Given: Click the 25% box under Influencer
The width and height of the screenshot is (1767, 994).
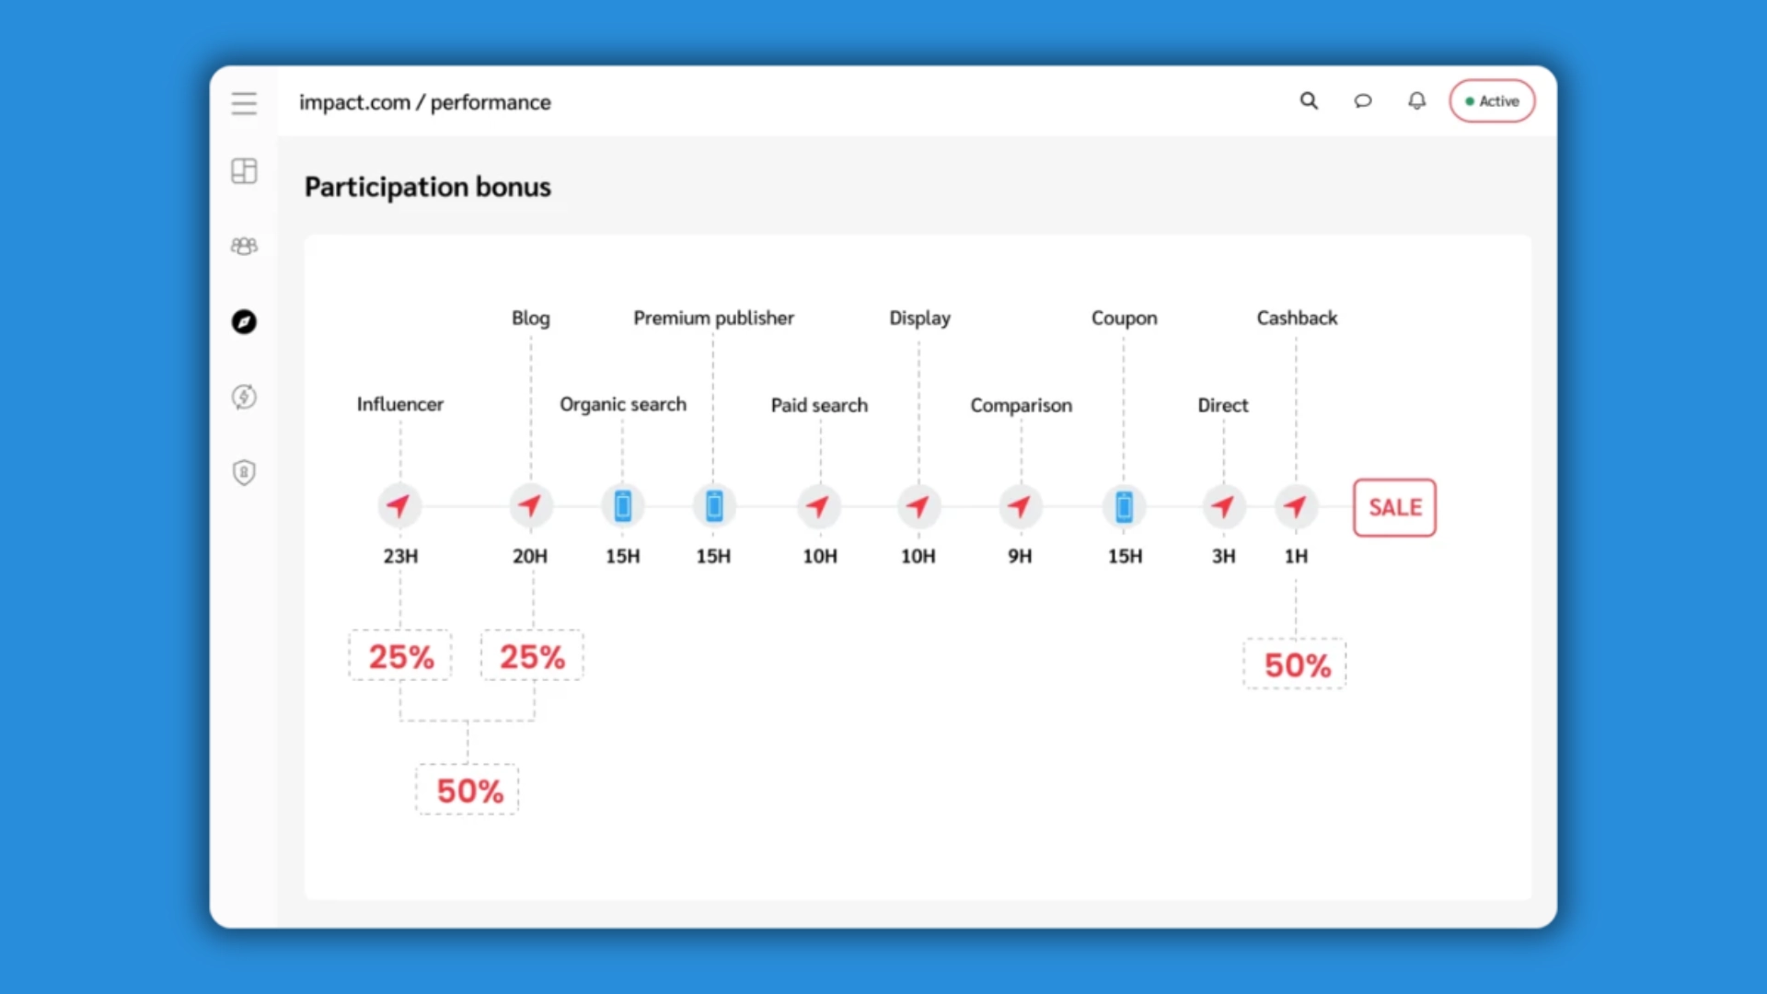Looking at the screenshot, I should (x=399, y=655).
